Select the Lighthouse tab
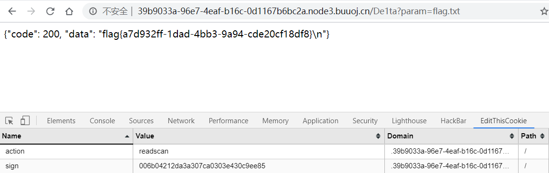 [x=409, y=121]
